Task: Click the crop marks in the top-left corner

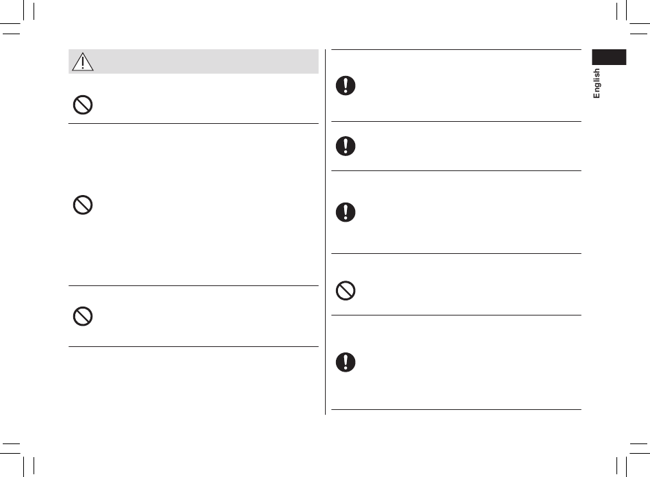Action: (x=17, y=17)
